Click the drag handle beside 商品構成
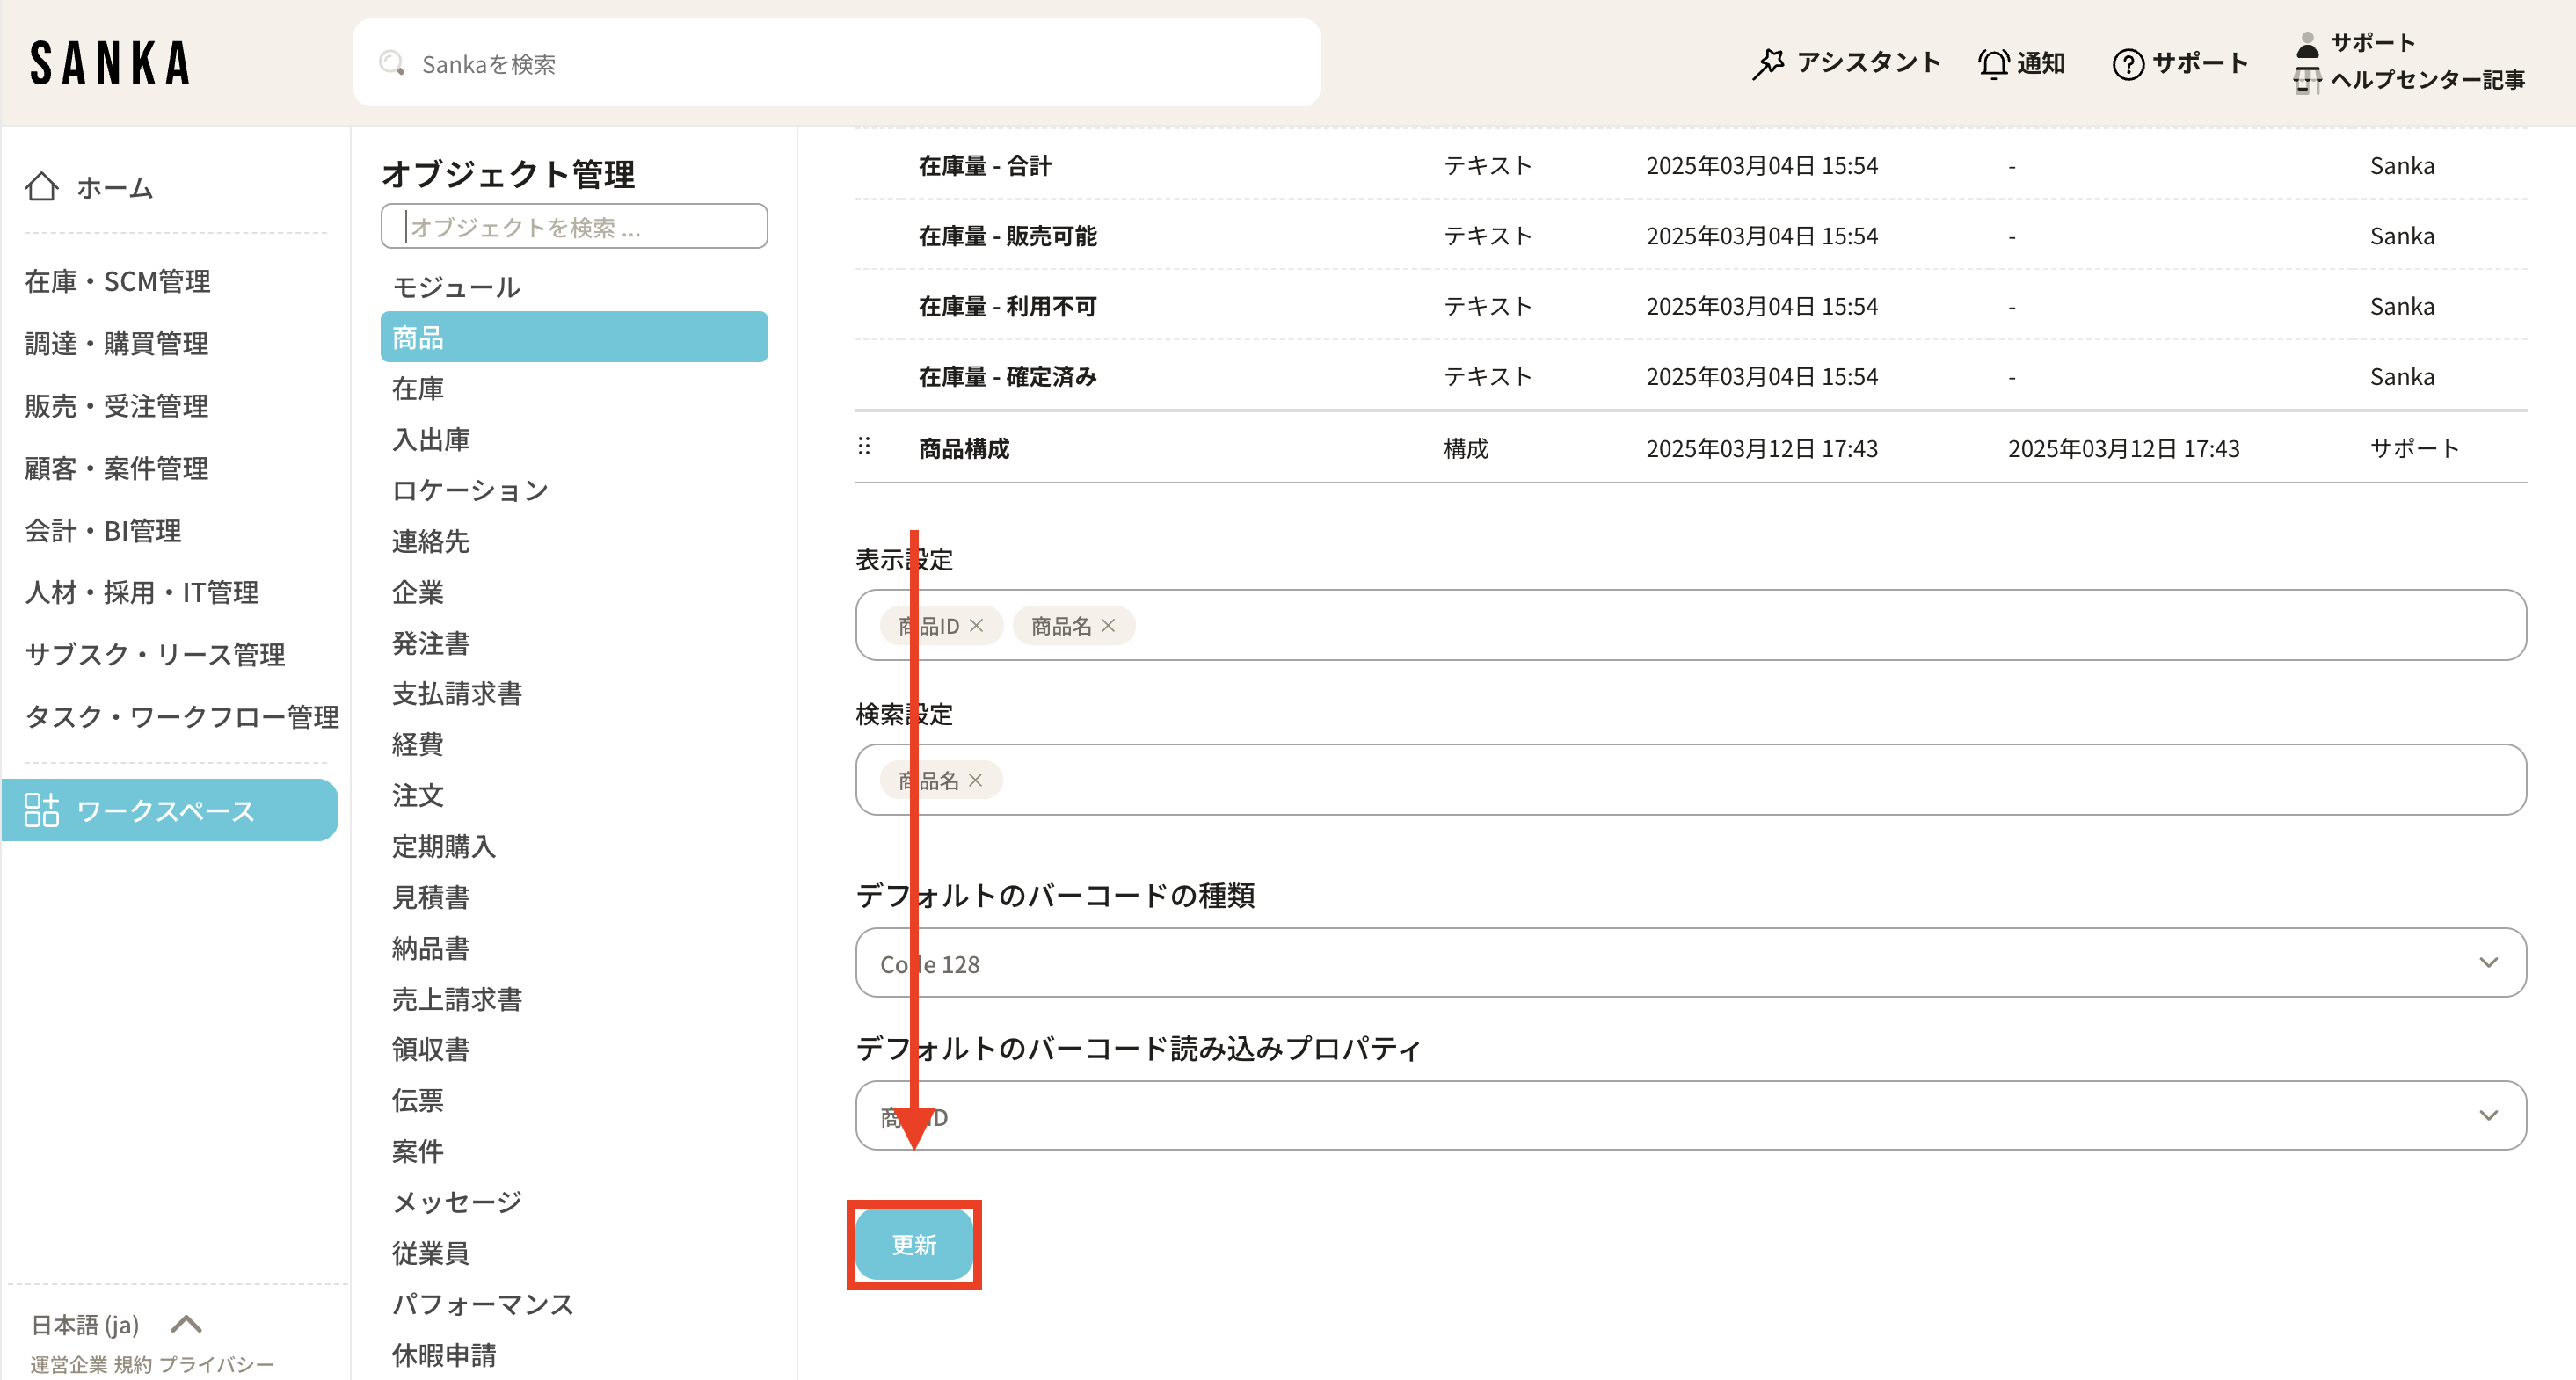Screen dimensions: 2576x1380 click(x=864, y=447)
